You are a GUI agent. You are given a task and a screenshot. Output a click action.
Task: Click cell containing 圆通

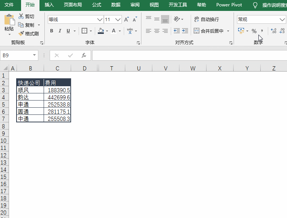click(x=30, y=111)
